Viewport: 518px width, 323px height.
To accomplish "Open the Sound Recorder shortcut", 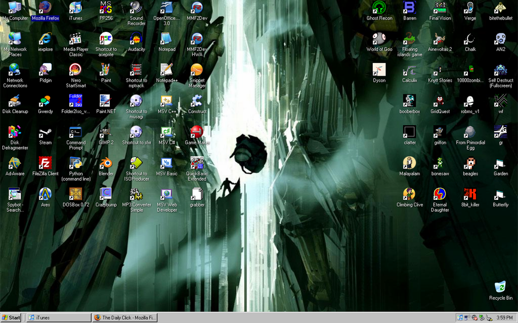I will click(136, 7).
